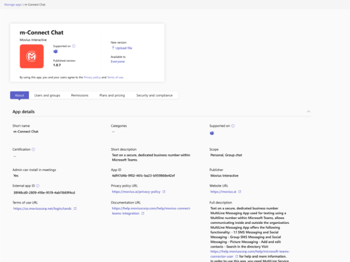Click the Publisher value Movius Interactive

[x=224, y=175]
